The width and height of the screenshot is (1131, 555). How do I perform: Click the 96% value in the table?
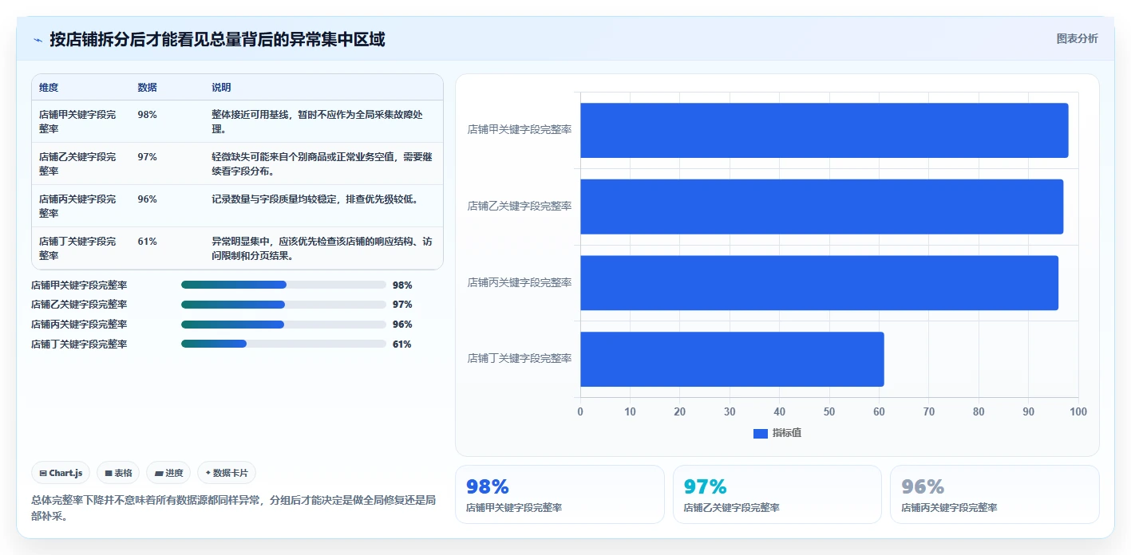pos(147,199)
